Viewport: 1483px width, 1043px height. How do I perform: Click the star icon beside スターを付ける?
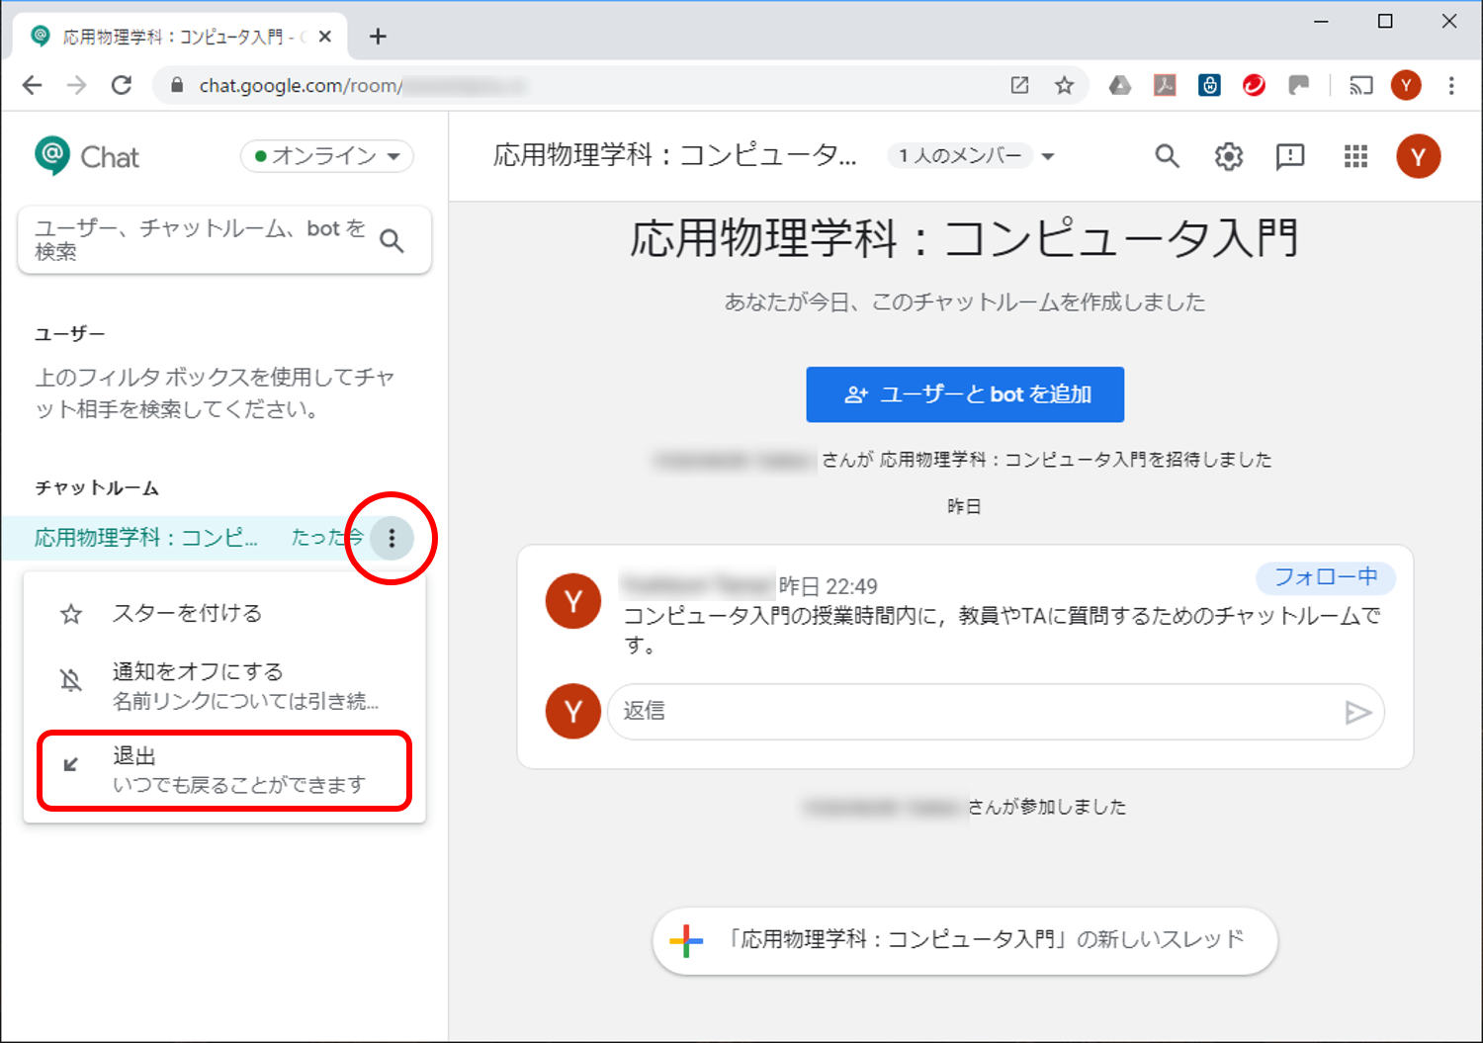coord(71,615)
